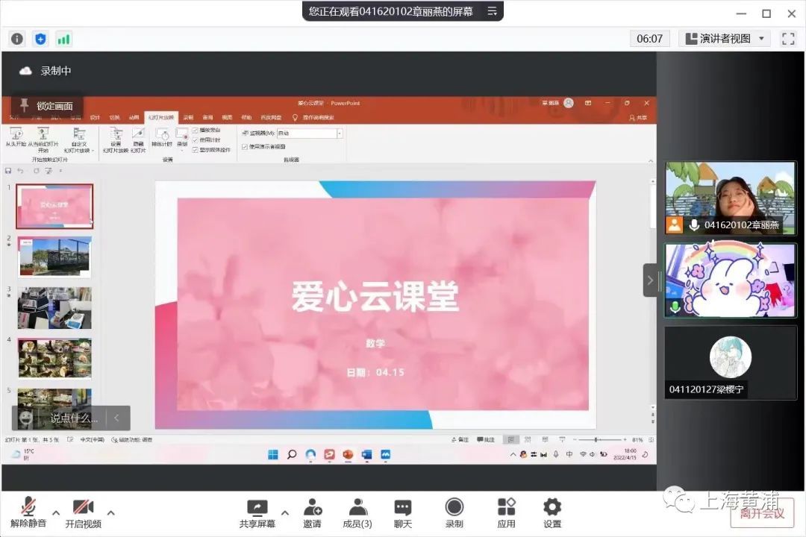The width and height of the screenshot is (806, 537).
Task: Click the blue security shield icon
Action: [40, 39]
